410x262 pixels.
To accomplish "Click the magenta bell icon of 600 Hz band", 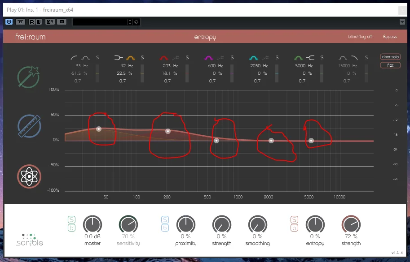I will point(209,58).
